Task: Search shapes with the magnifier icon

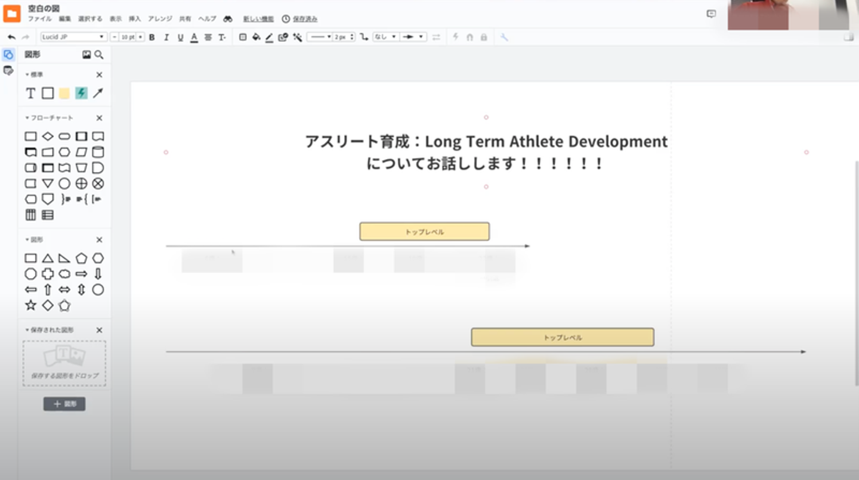Action: 99,55
